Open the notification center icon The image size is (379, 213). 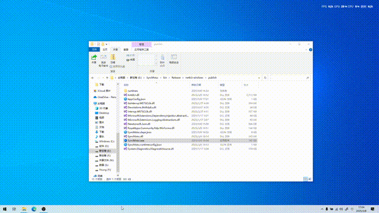click(x=372, y=209)
